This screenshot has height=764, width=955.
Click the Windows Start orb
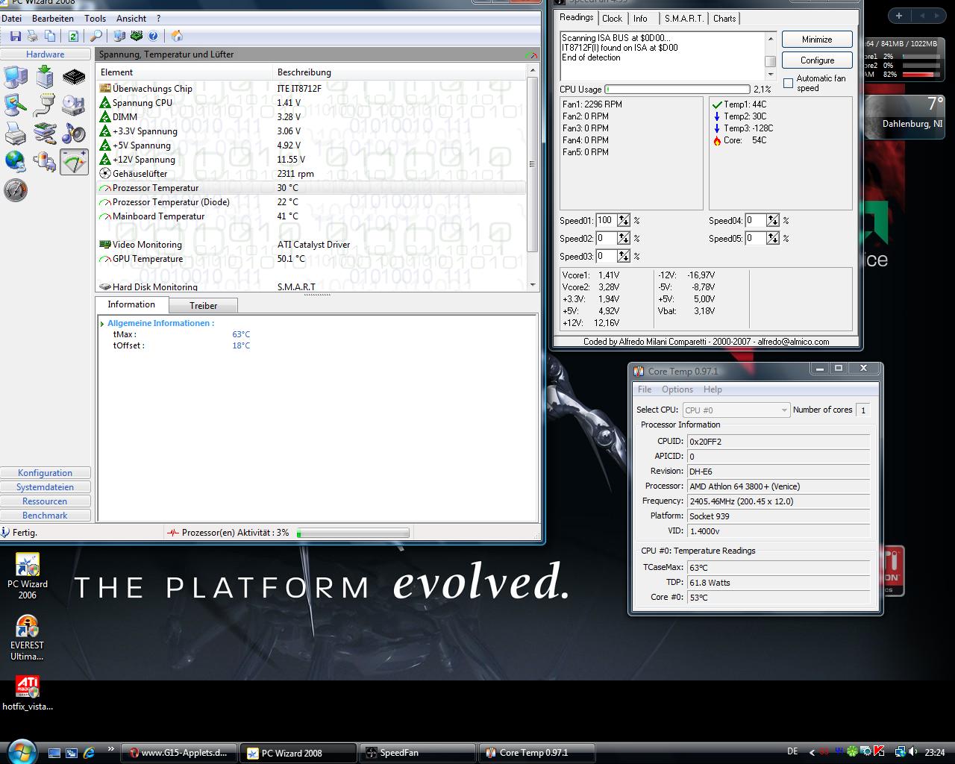[21, 751]
